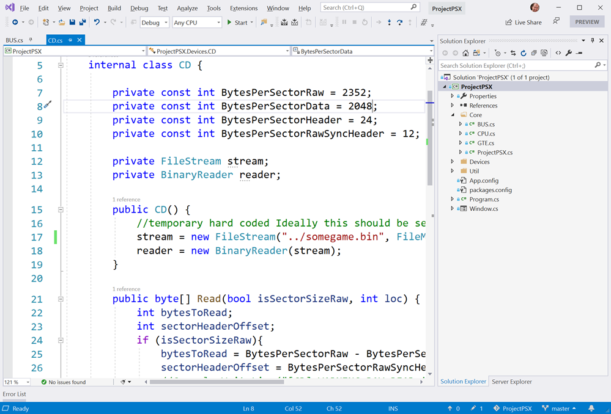Viewport: 611px width, 414px height.
Task: Expand the Devices folder
Action: [453, 161]
